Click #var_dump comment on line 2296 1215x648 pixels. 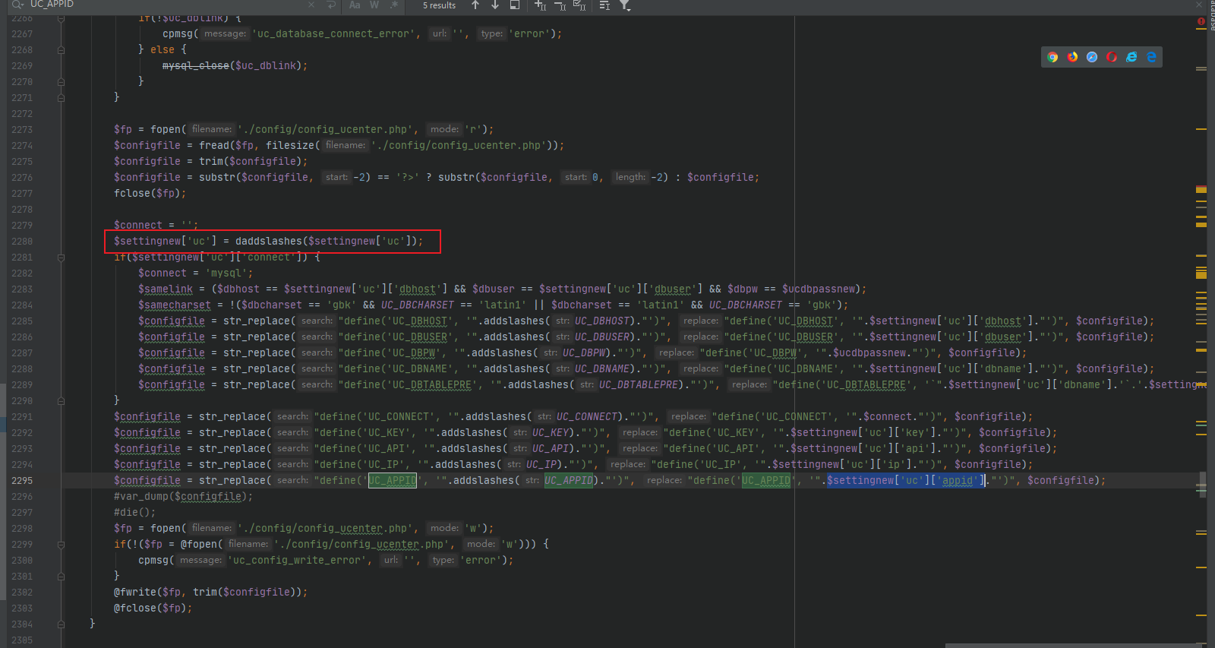click(183, 497)
